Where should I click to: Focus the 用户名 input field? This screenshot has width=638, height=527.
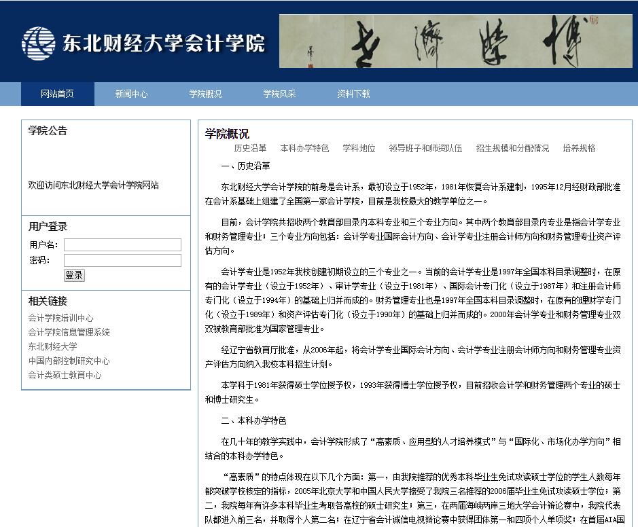(122, 244)
